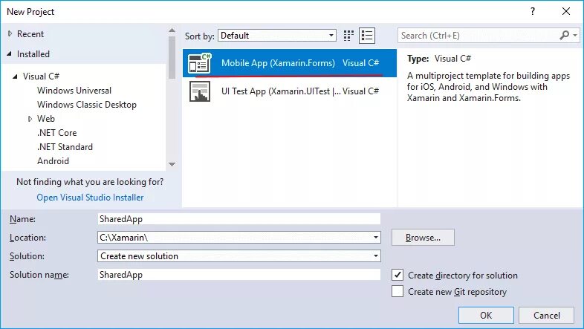Screen dimensions: 584x329
Task: Toggle Create directory for solution checkbox
Action: (x=398, y=275)
